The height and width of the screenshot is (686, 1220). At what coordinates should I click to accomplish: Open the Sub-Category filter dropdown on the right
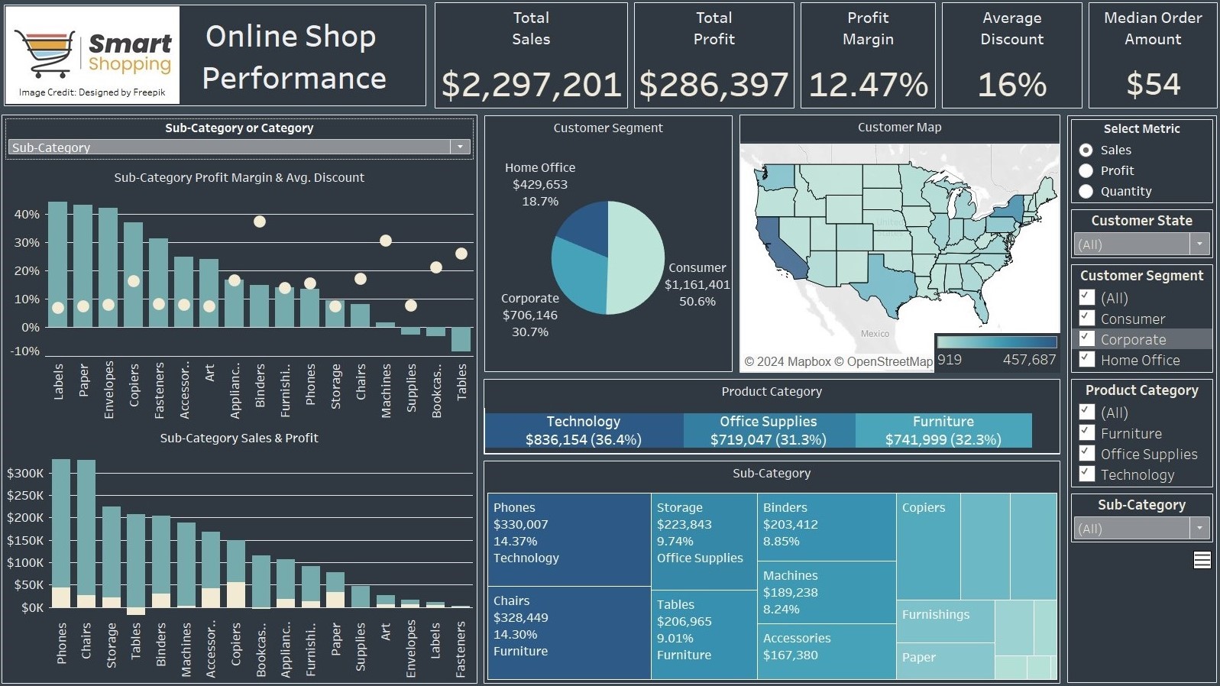tap(1142, 529)
